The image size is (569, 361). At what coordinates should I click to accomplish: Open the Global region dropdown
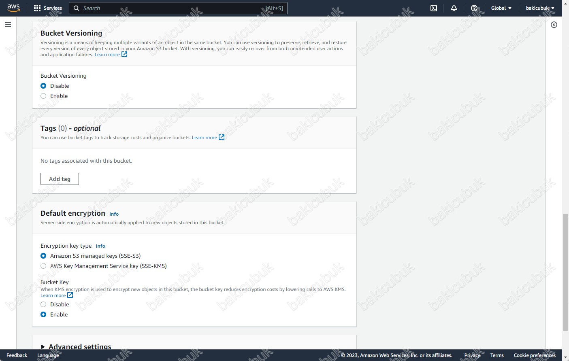pos(501,8)
